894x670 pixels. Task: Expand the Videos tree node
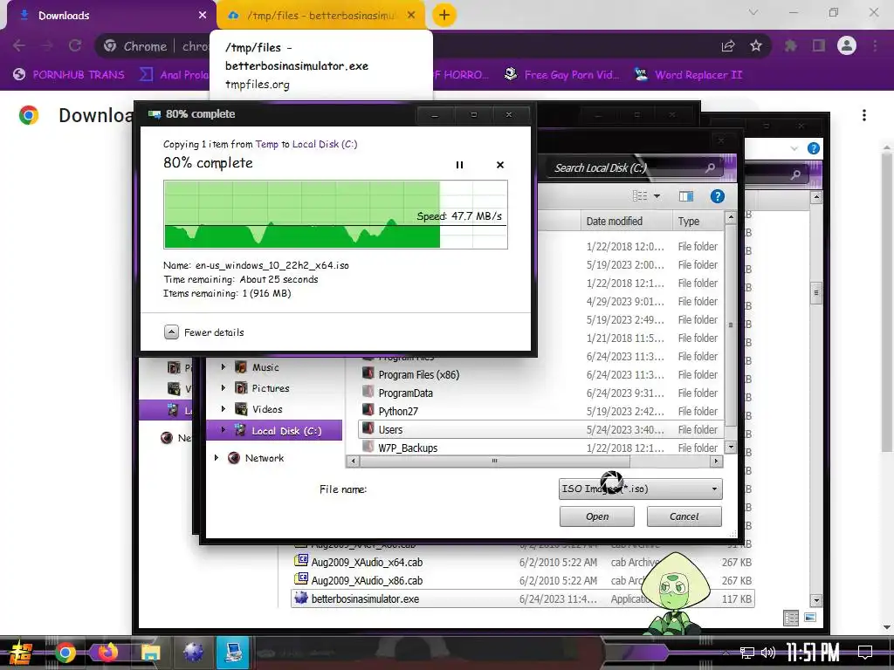(x=223, y=409)
